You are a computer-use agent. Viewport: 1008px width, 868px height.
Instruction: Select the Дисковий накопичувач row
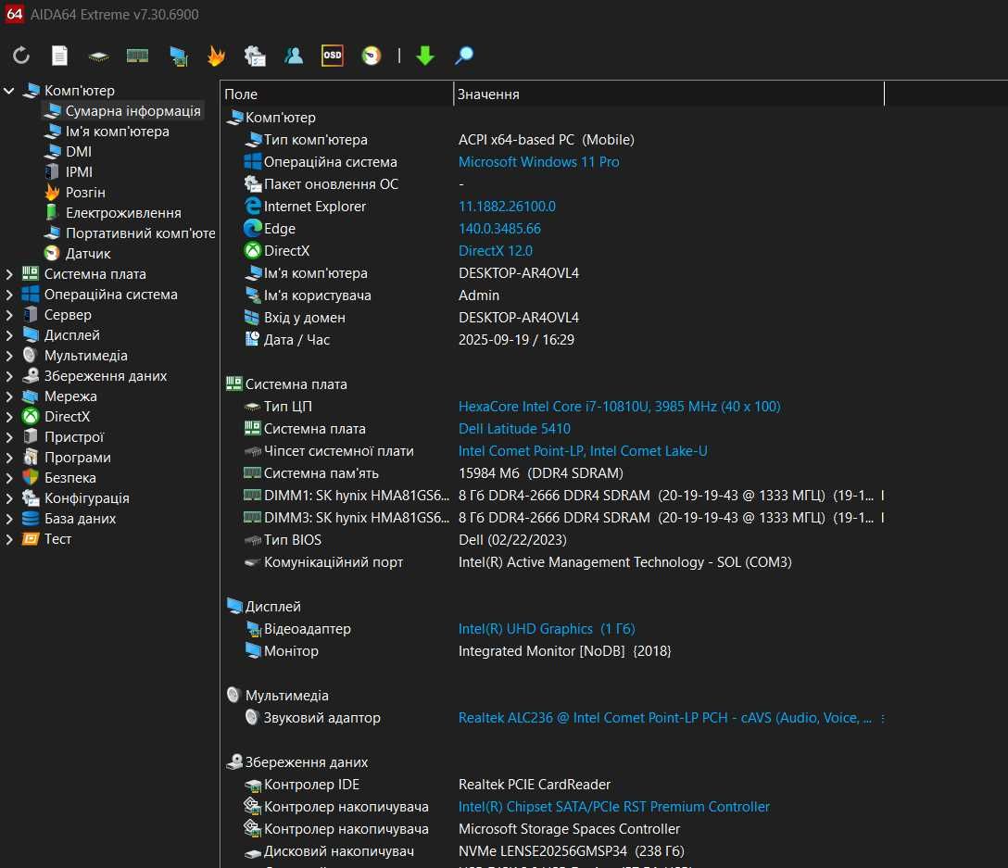click(x=553, y=851)
